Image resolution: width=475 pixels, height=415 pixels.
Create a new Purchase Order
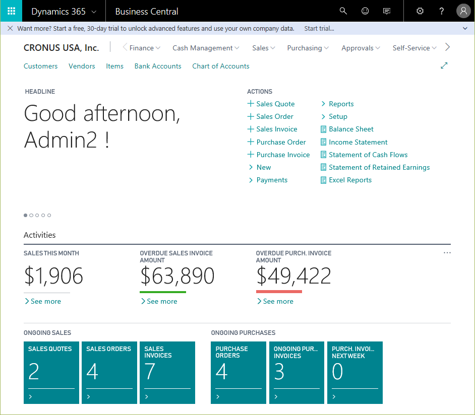pyautogui.click(x=276, y=142)
